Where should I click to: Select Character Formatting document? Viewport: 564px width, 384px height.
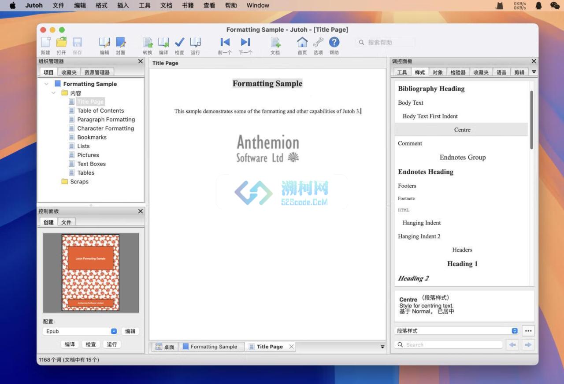click(x=106, y=128)
